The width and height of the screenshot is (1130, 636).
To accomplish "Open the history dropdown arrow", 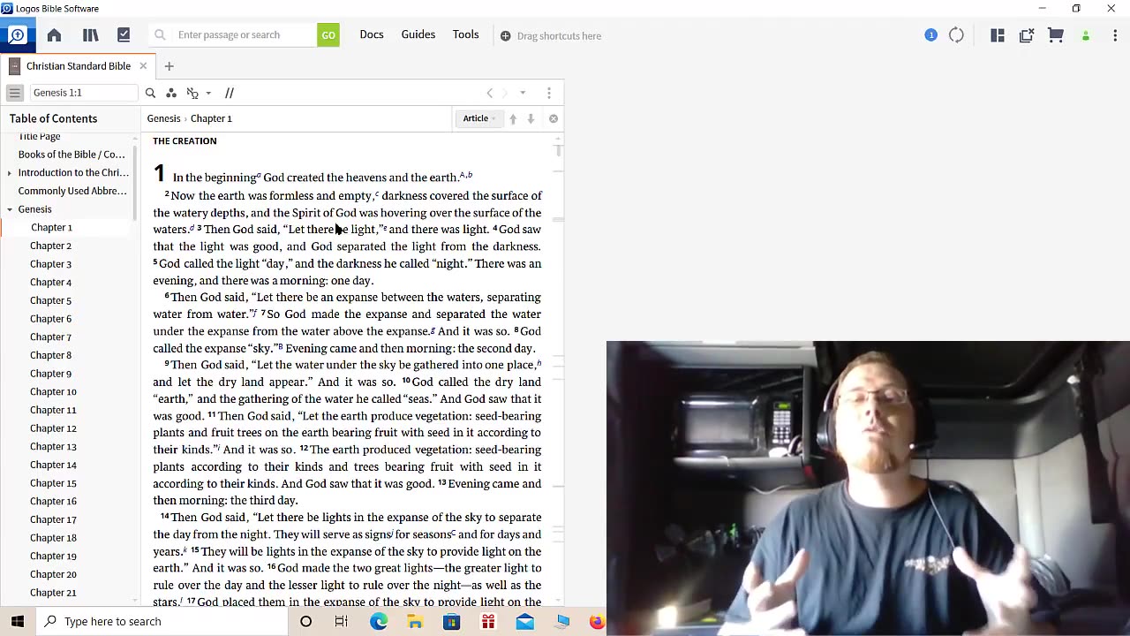I will pyautogui.click(x=523, y=93).
